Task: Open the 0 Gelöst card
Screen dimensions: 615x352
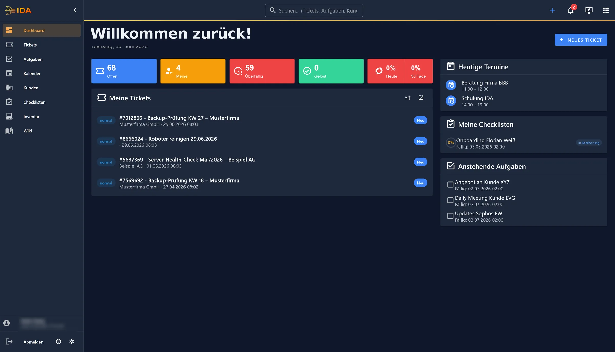Action: point(331,71)
